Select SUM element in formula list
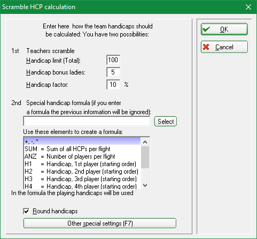This screenshot has height=239, width=257. pyautogui.click(x=82, y=149)
